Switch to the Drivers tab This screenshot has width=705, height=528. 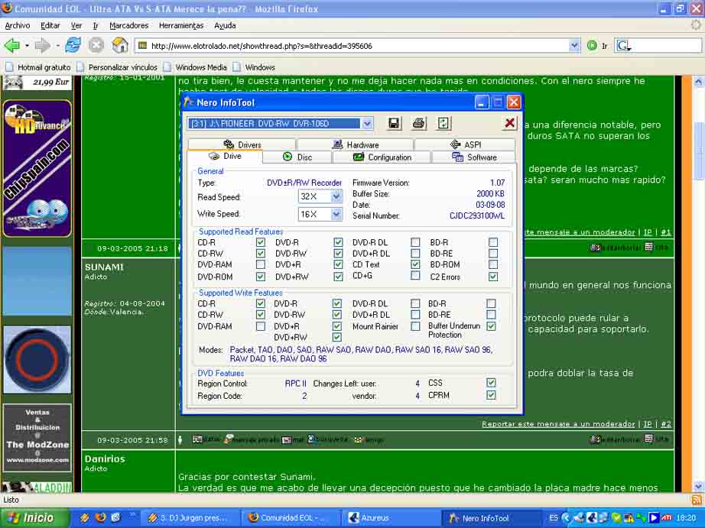coord(242,144)
